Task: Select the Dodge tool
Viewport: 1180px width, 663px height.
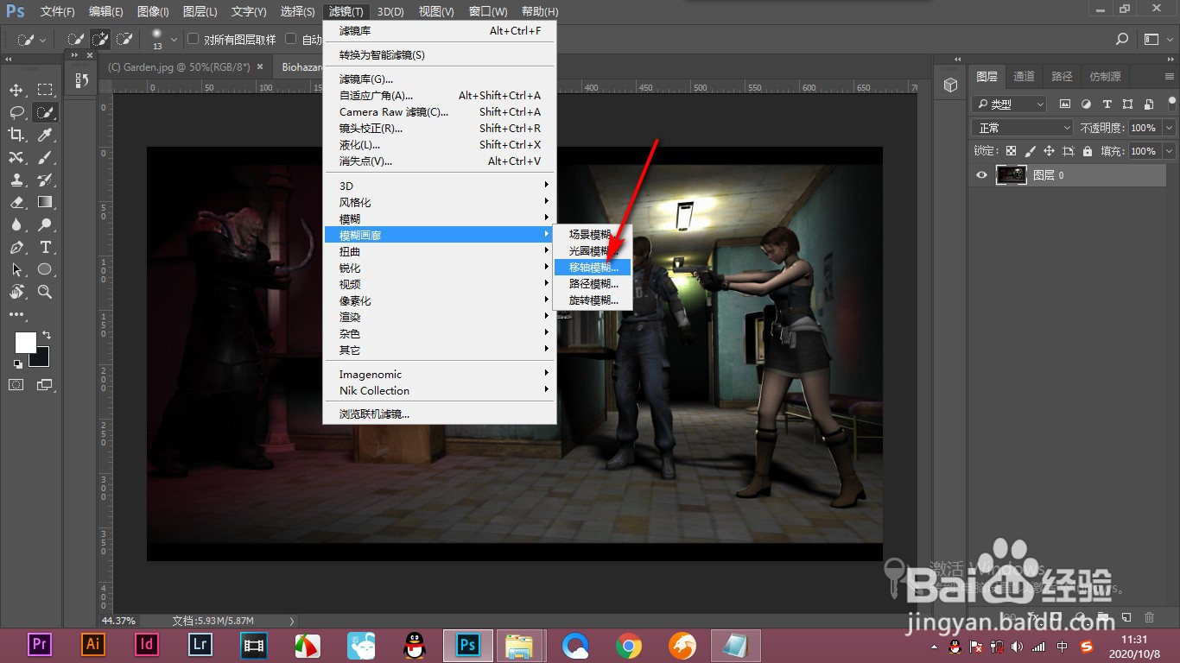Action: tap(45, 224)
